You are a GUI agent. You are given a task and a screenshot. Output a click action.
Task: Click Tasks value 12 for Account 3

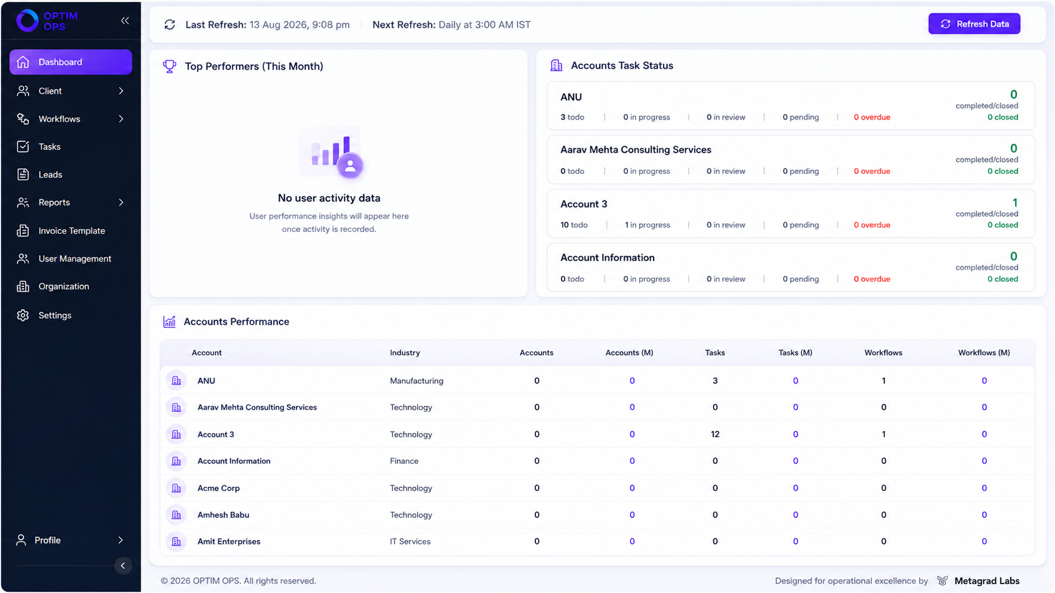click(x=715, y=434)
